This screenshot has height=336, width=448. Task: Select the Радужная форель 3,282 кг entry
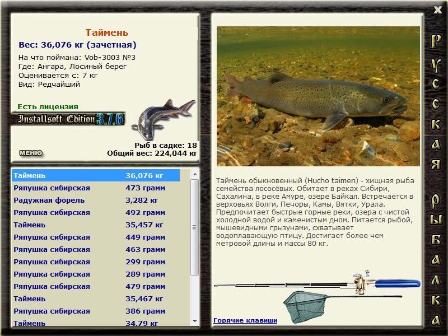click(x=95, y=200)
